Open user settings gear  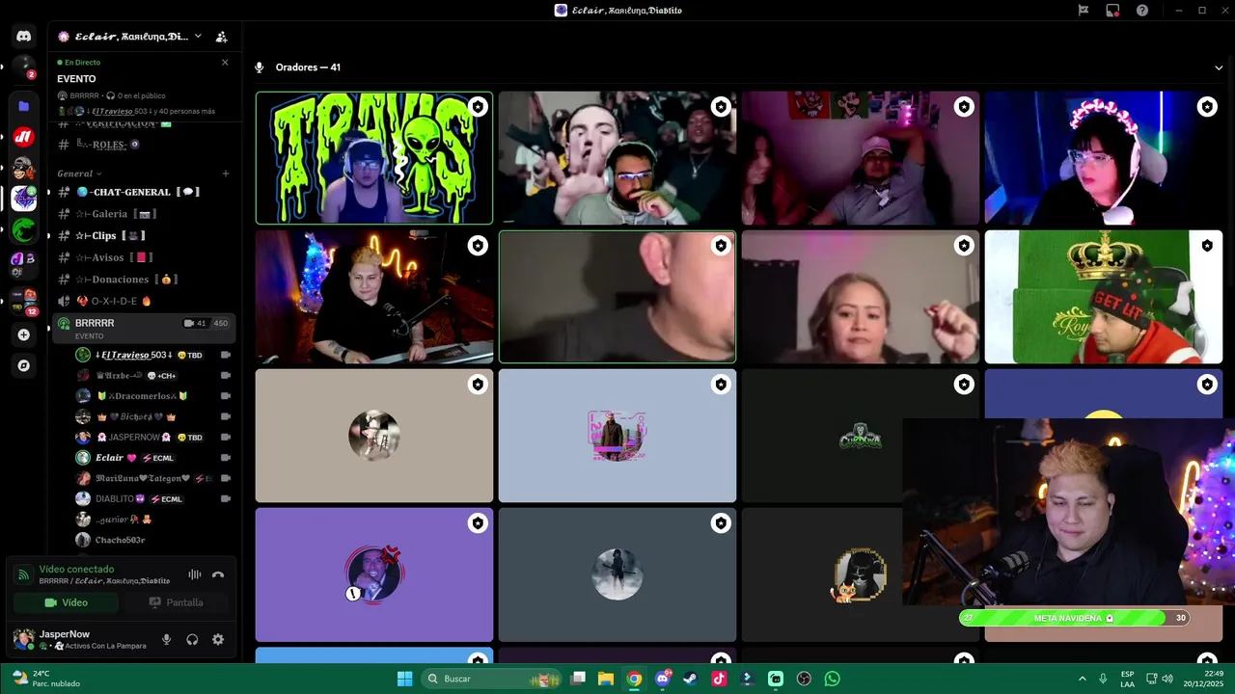218,639
